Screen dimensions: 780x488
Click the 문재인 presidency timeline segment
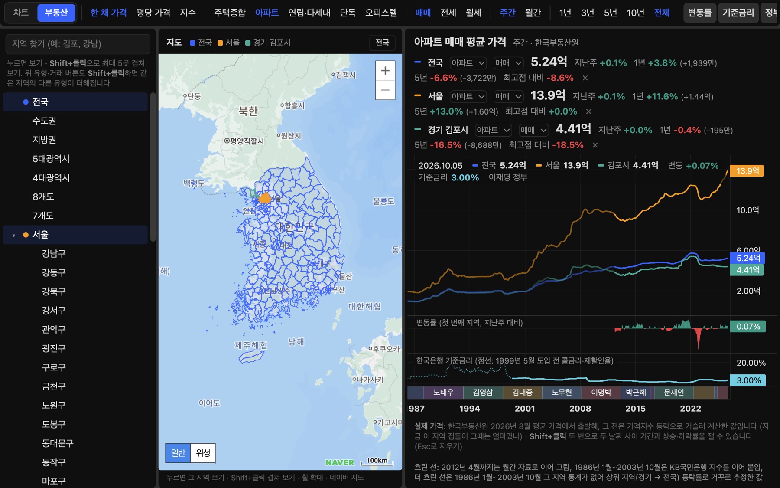(674, 393)
